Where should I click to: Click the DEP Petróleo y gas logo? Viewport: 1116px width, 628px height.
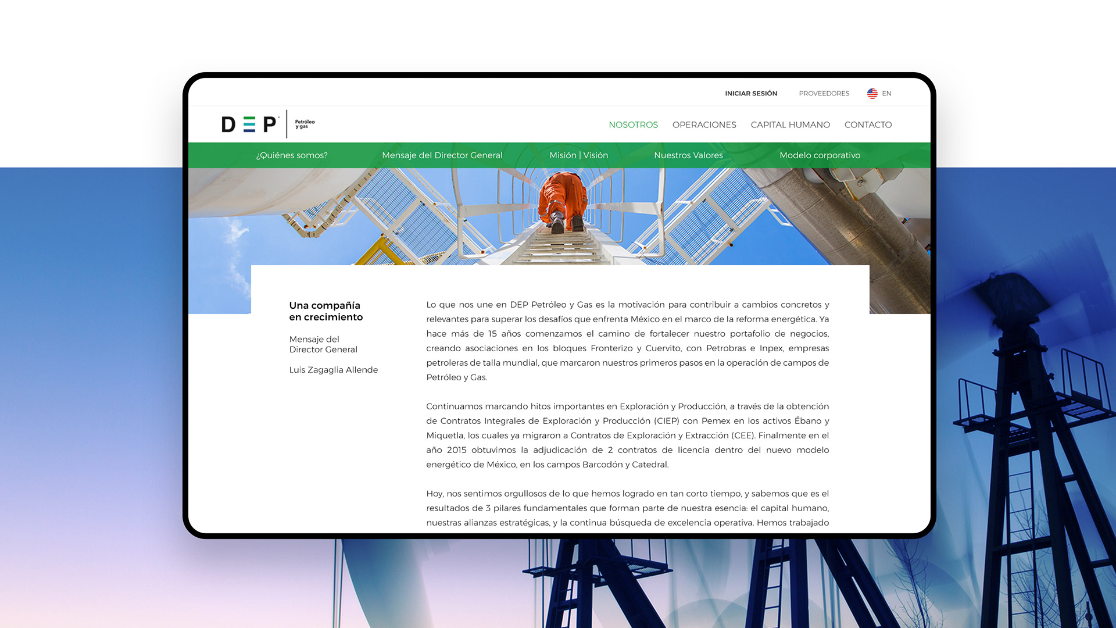269,124
